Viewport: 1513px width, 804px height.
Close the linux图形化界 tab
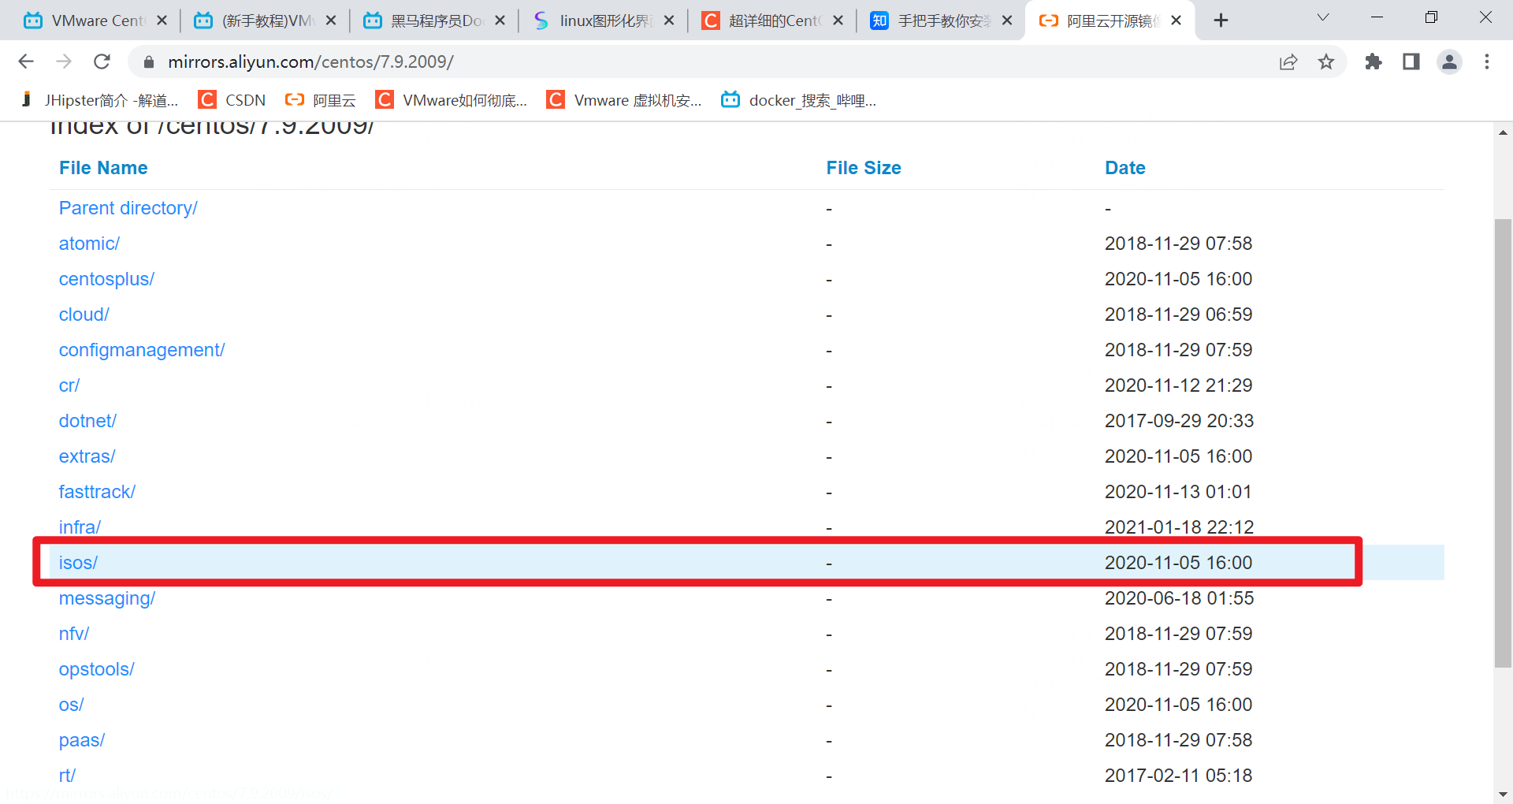[x=669, y=20]
